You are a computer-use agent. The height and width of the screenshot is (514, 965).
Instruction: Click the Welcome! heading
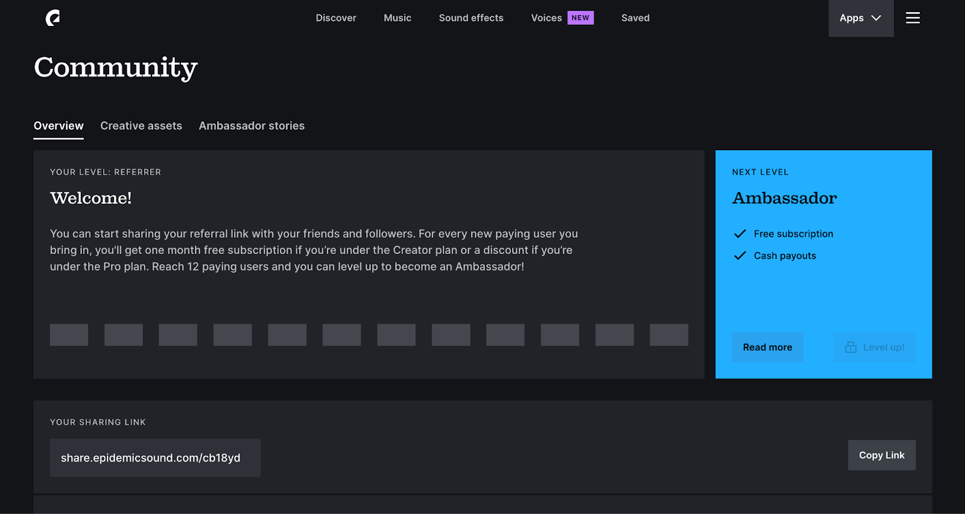coord(91,198)
